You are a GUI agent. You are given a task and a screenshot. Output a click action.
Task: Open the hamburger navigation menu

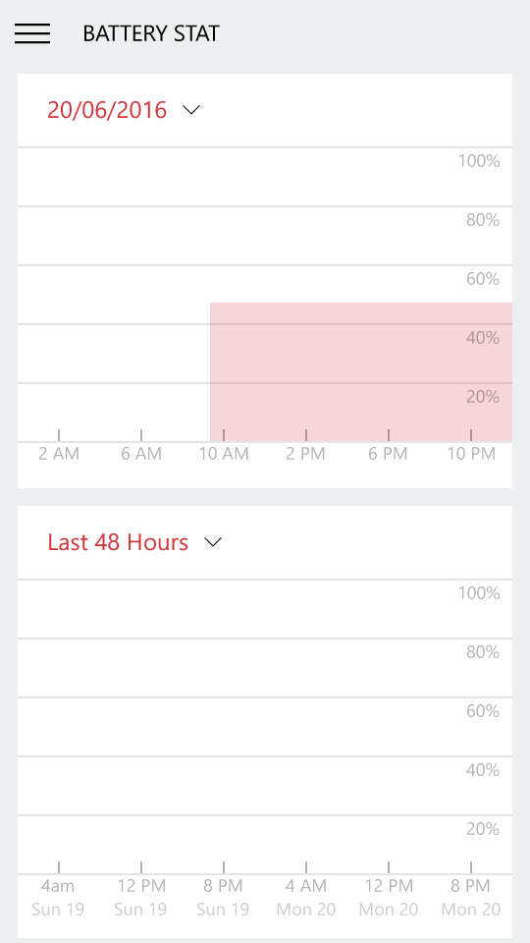coord(32,33)
